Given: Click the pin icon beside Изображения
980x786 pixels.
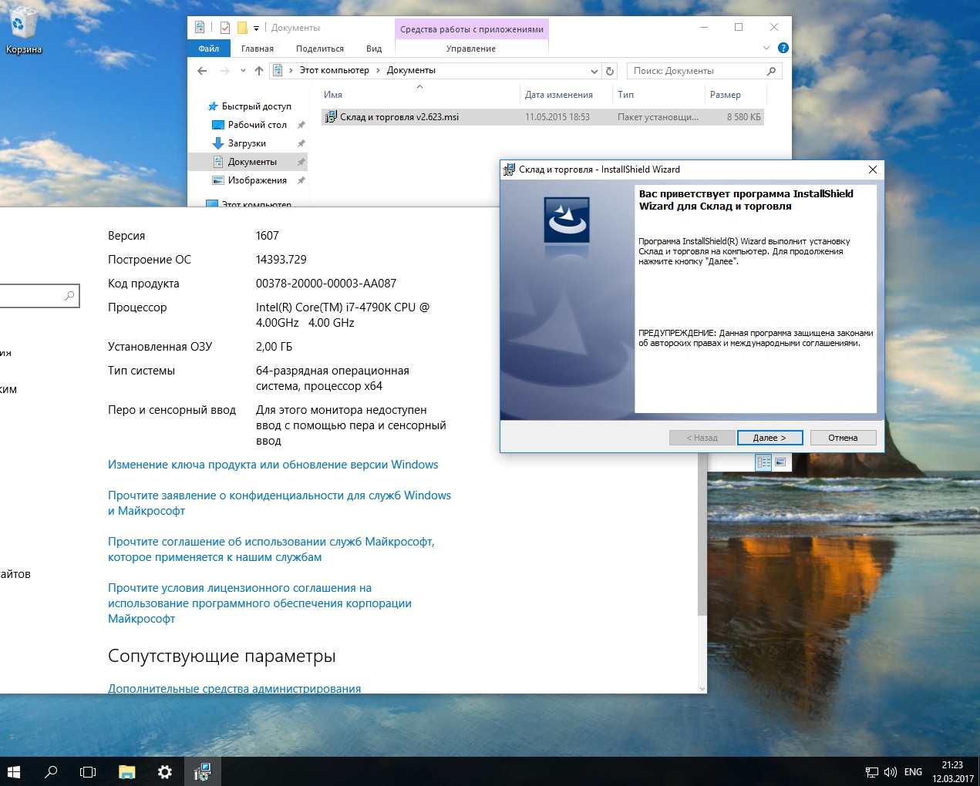Looking at the screenshot, I should coord(301,180).
